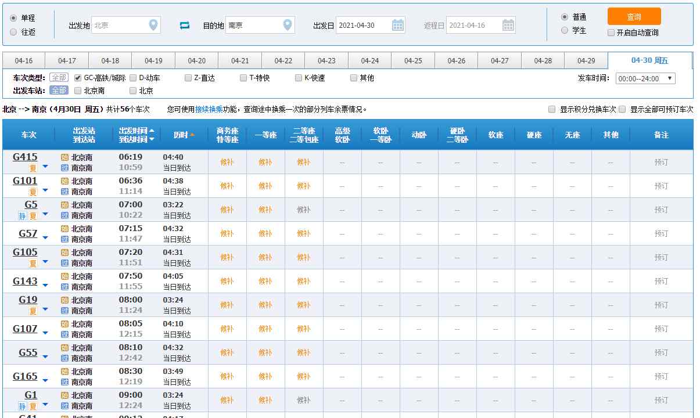Enable the 开启自动查询 checkbox
Viewport: 700px width, 418px height.
pyautogui.click(x=611, y=33)
